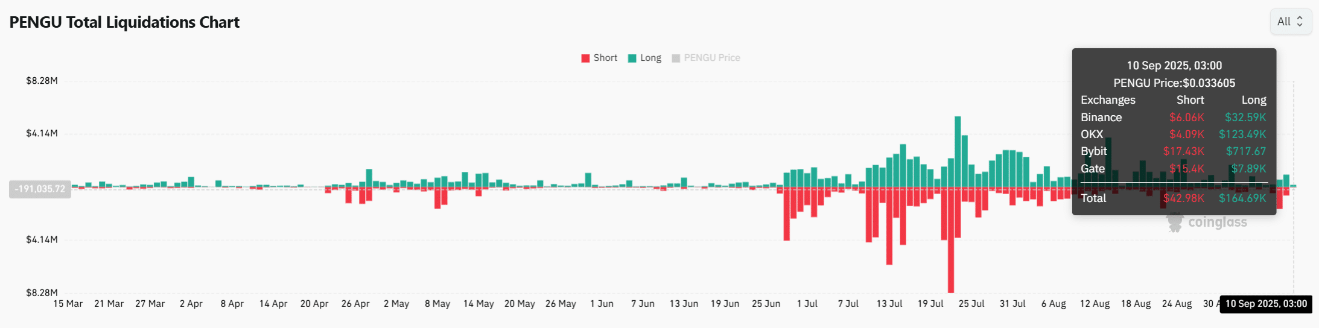Screen dimensions: 1319x328
Task: Click the 1 Jul date axis label
Action: tap(807, 304)
